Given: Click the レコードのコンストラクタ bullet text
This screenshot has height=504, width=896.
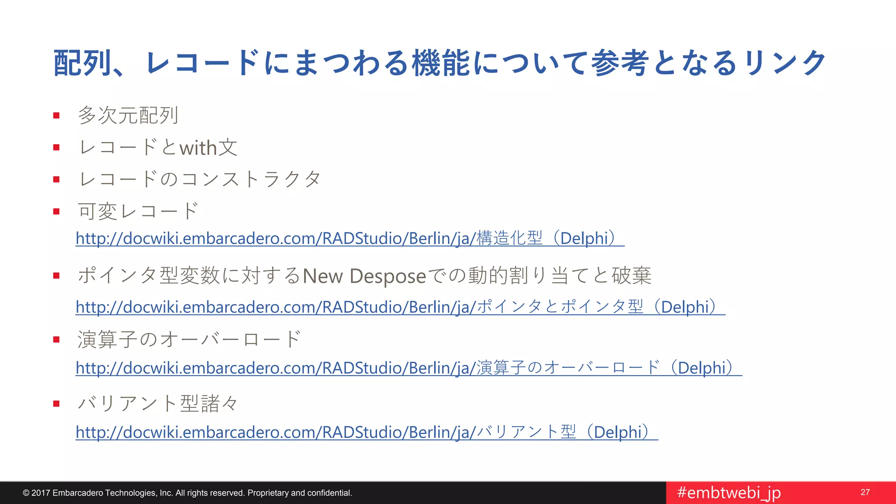Looking at the screenshot, I should coord(199,179).
